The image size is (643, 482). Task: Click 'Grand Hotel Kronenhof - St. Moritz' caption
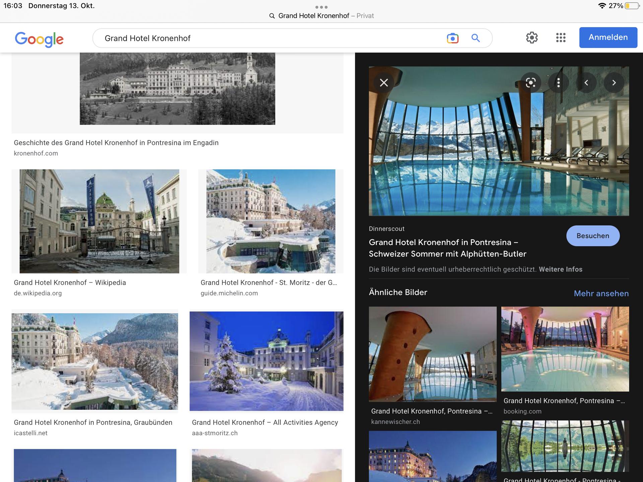pyautogui.click(x=269, y=283)
